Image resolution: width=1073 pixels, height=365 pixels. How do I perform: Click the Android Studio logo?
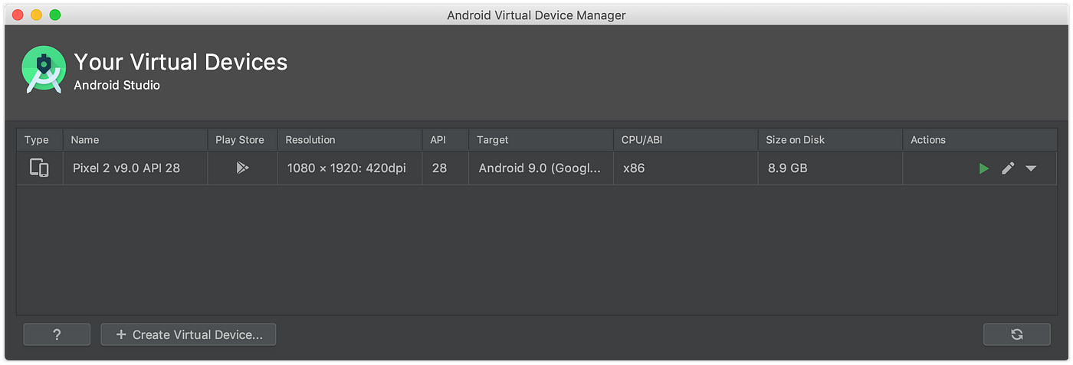[x=42, y=70]
